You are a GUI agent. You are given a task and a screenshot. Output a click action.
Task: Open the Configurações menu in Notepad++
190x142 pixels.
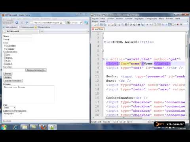coord(151,19)
